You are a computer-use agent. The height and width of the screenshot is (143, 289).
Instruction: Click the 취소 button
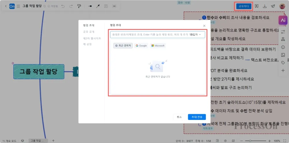pos(179,117)
